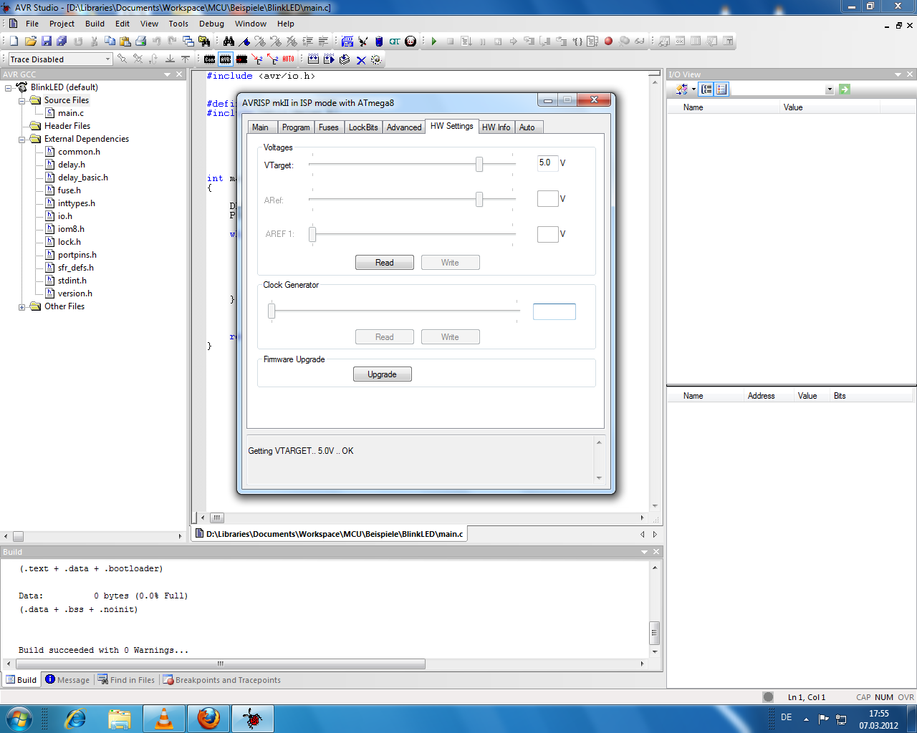917x733 pixels.
Task: Open Find with the binoculars icon
Action: pyautogui.click(x=229, y=41)
